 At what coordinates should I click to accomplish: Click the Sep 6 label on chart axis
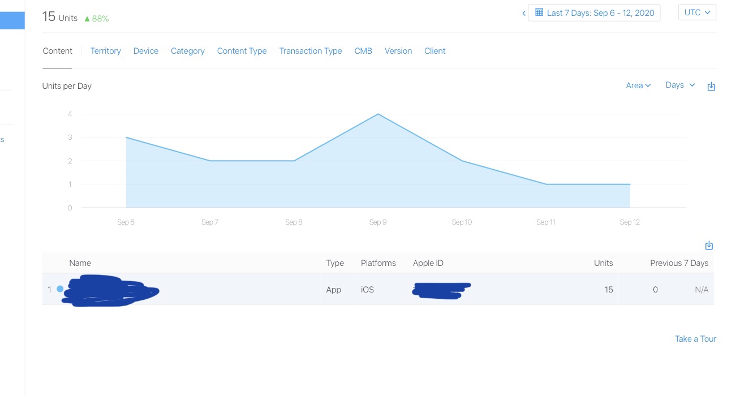pos(126,222)
